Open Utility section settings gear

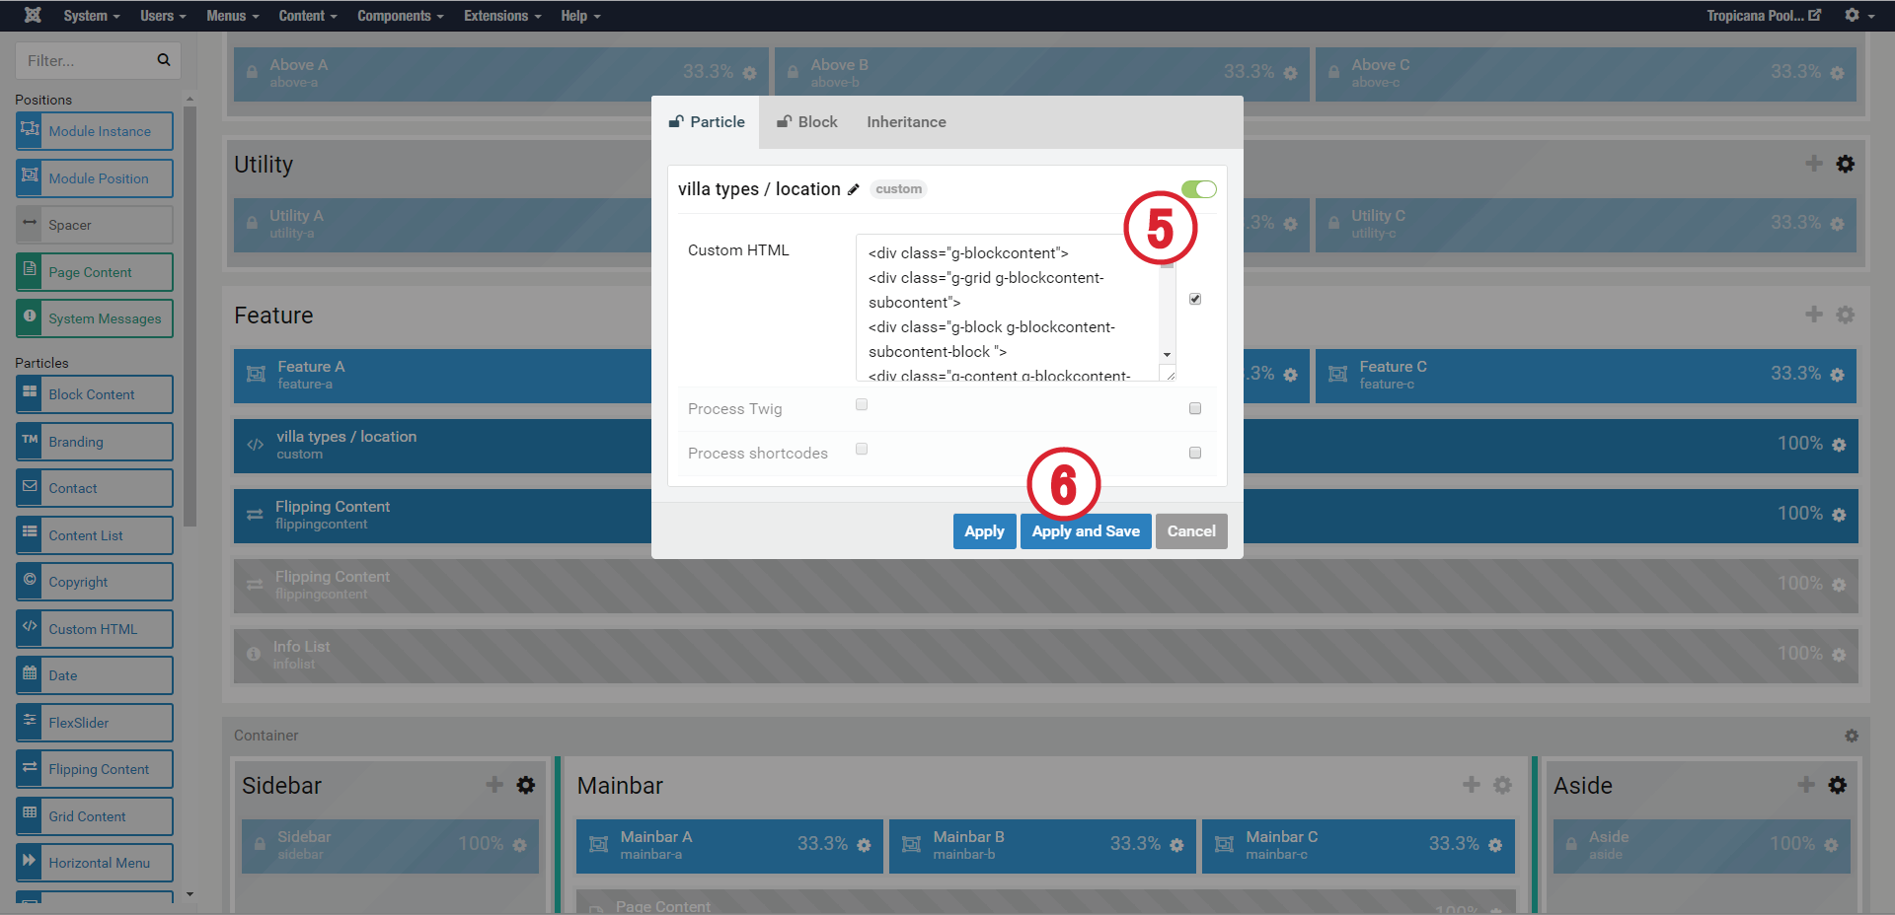1846,164
